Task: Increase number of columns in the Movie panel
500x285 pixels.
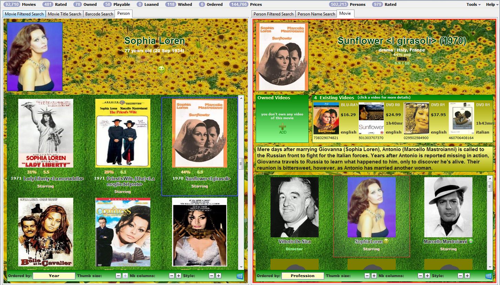Action: click(x=427, y=276)
